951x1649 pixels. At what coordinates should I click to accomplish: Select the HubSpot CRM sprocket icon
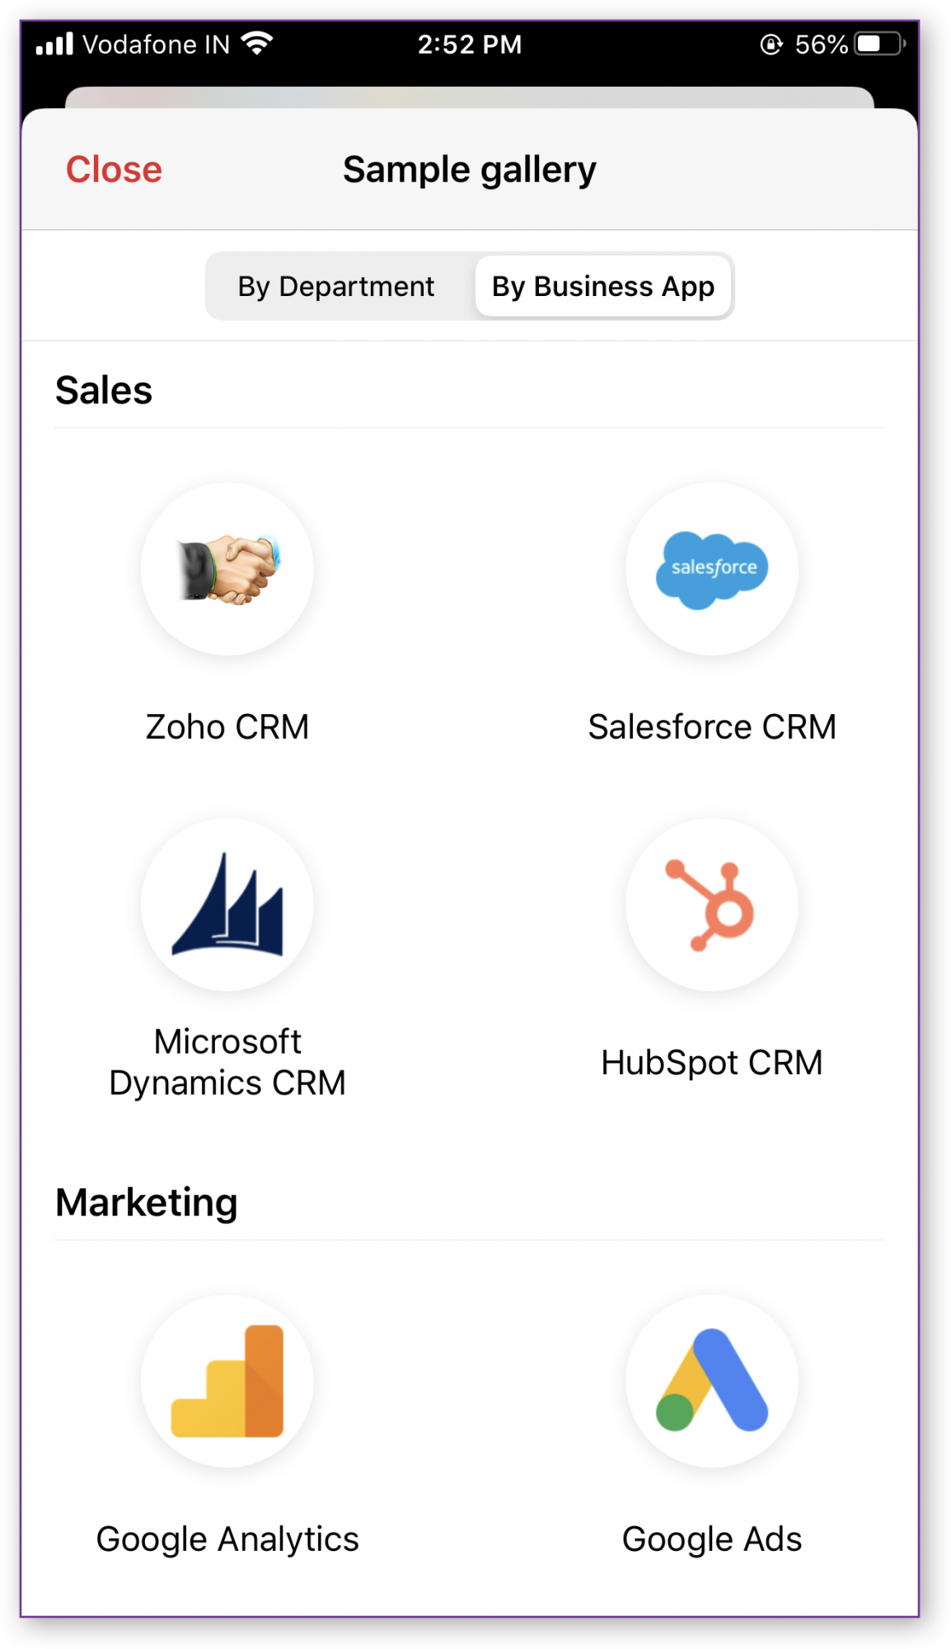pos(714,904)
